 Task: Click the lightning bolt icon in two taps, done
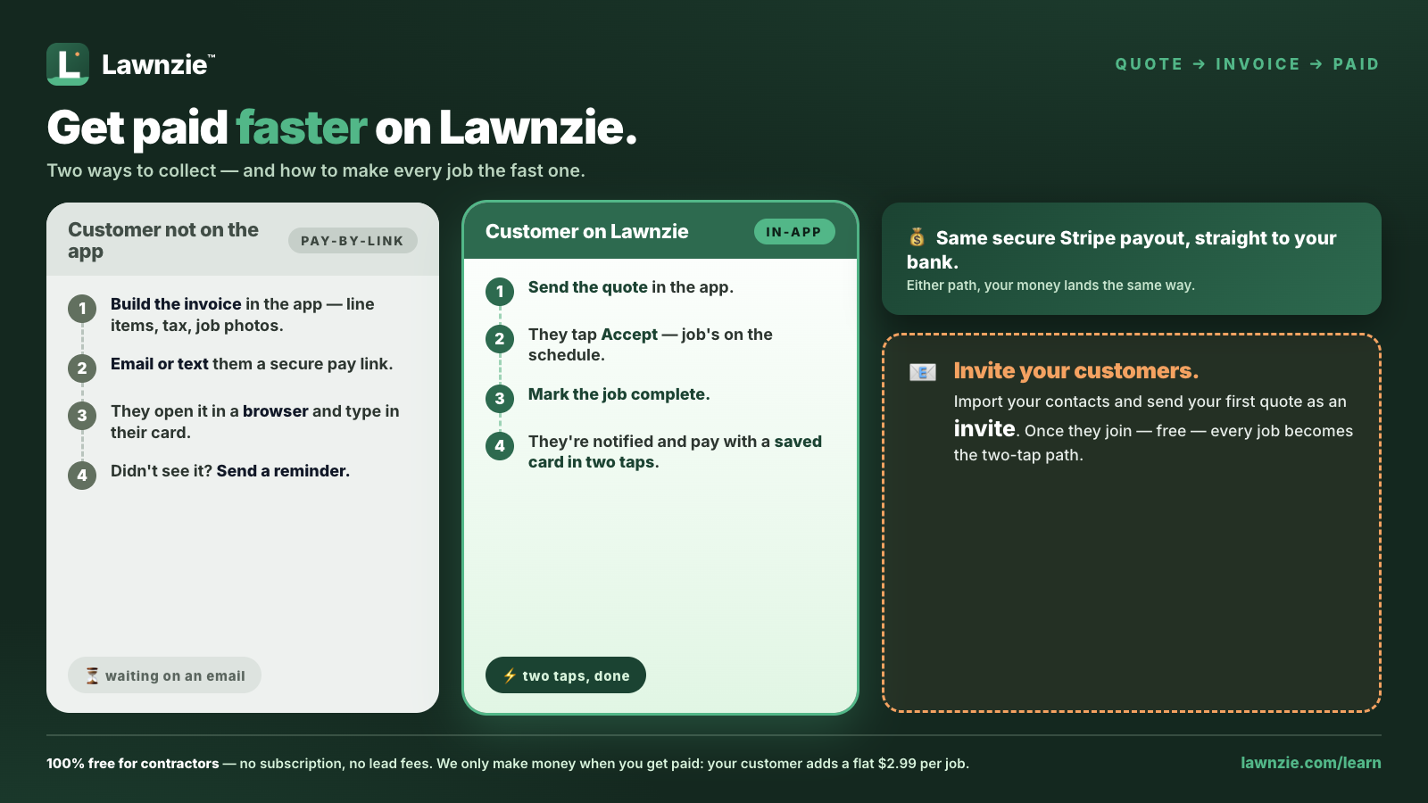[510, 675]
